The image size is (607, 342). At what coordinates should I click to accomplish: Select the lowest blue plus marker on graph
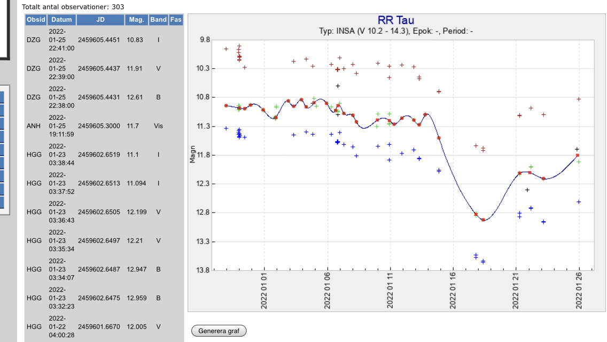(483, 261)
